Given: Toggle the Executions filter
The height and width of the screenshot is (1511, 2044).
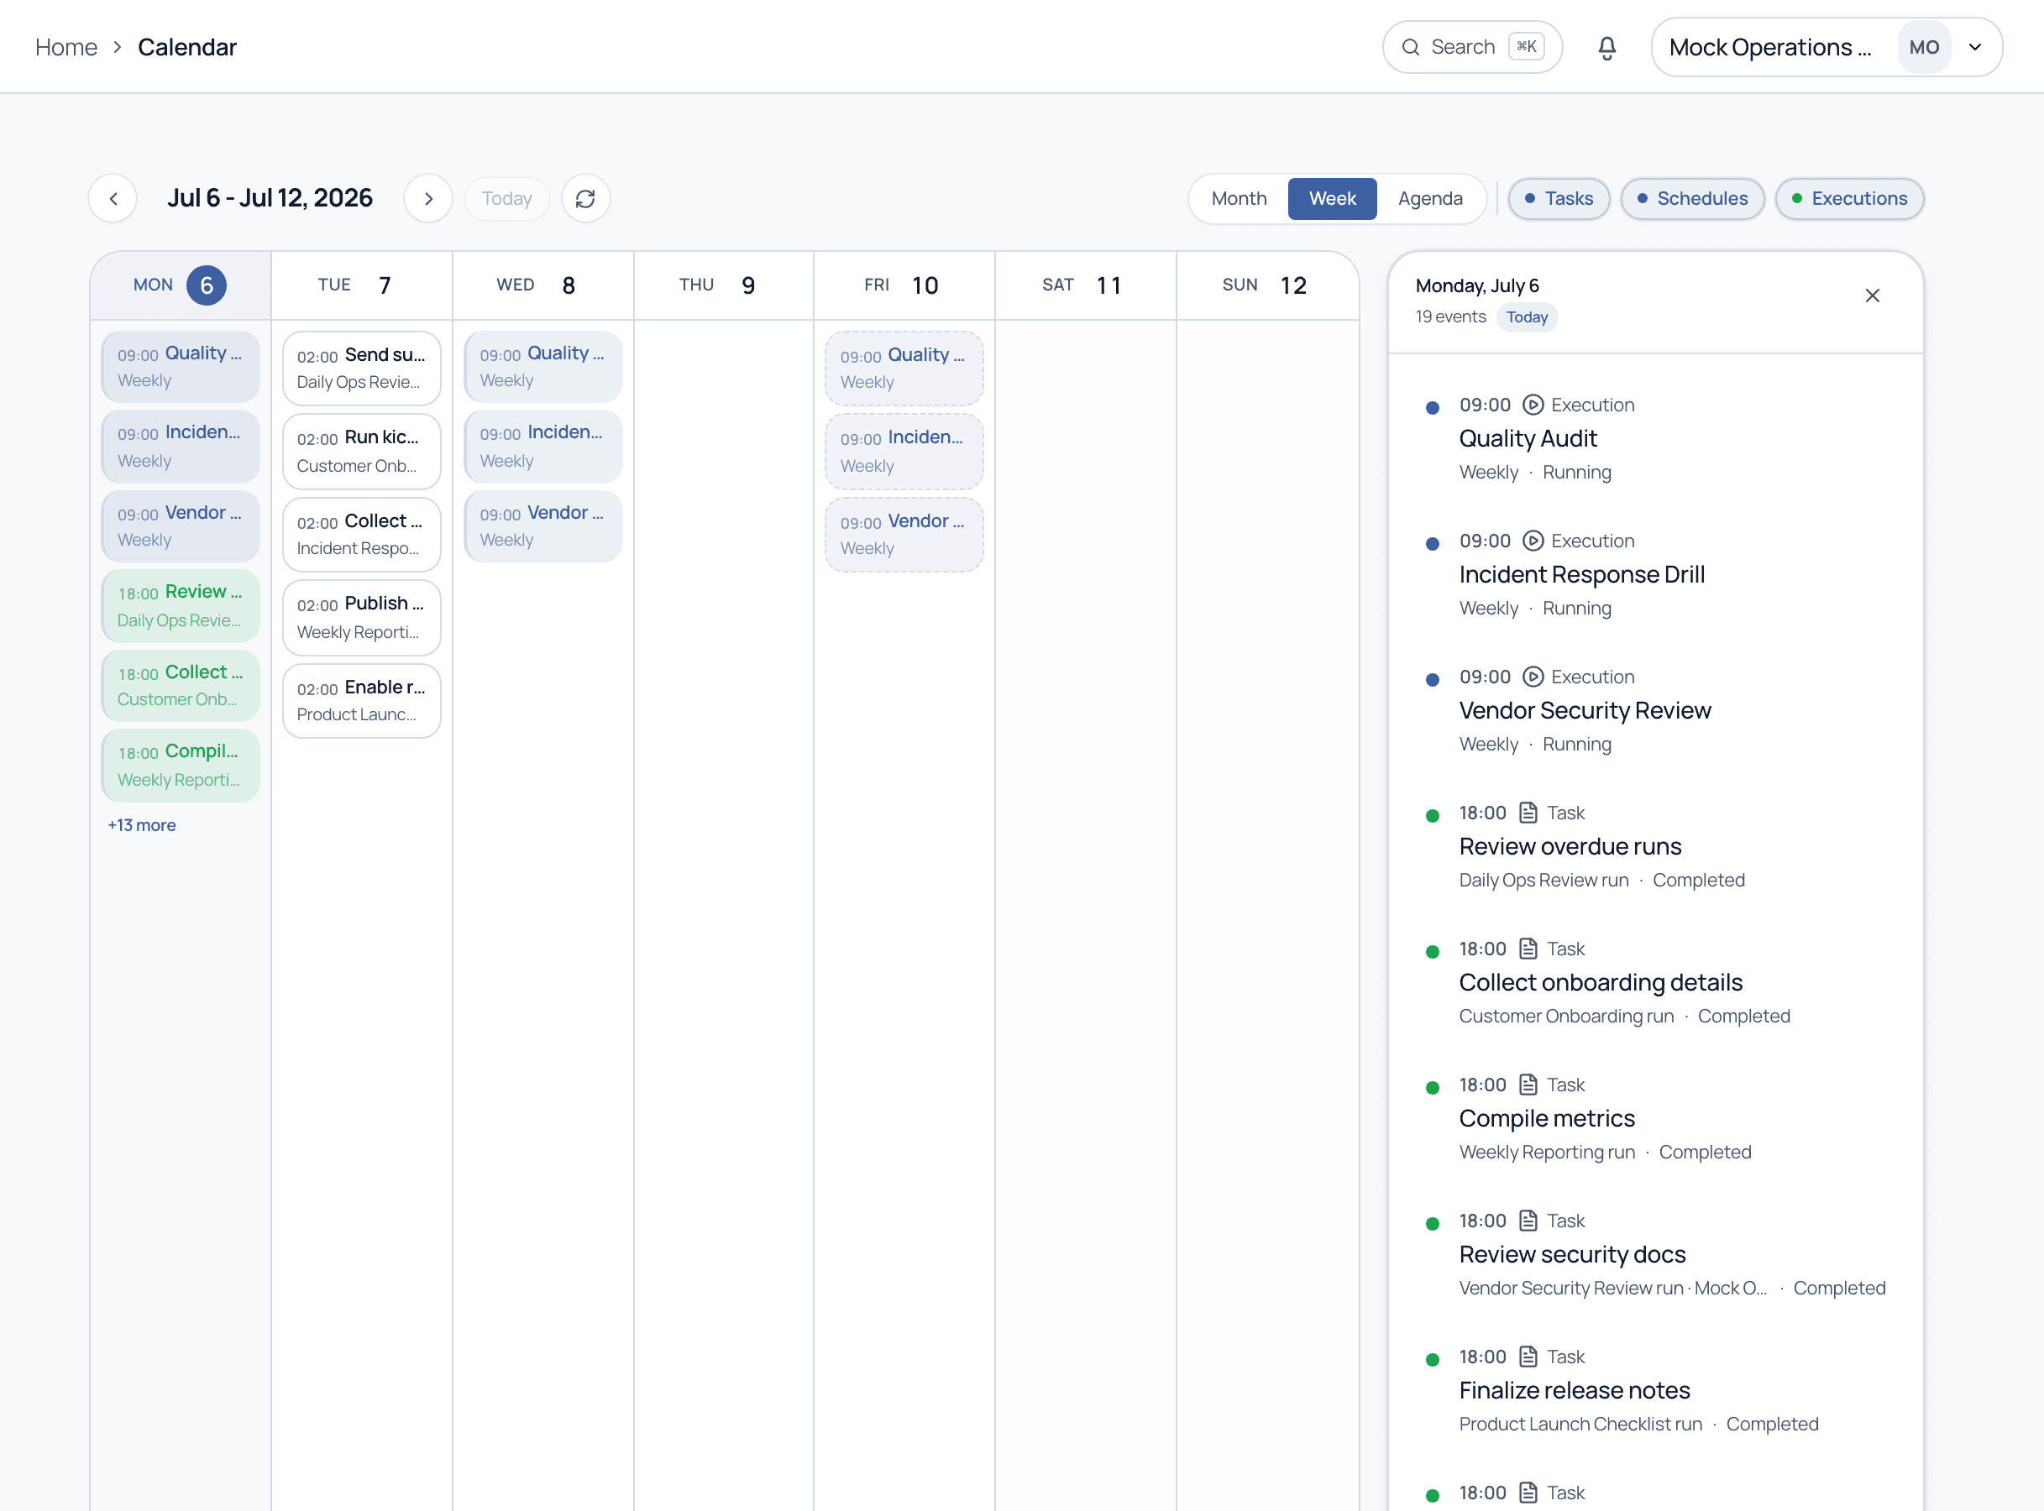Looking at the screenshot, I should (1849, 198).
